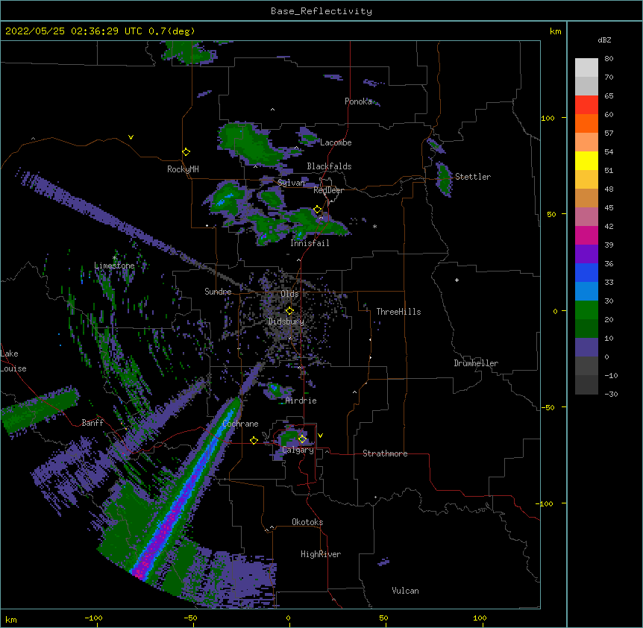Click the Olds town label
643x628 pixels.
[x=289, y=294]
